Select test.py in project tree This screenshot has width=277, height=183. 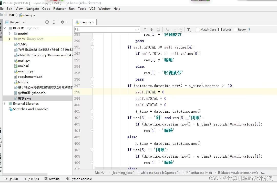23,82
